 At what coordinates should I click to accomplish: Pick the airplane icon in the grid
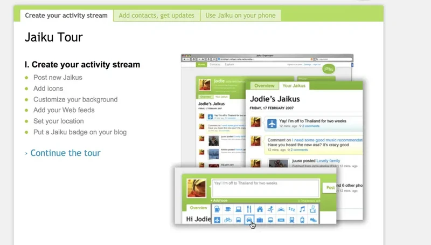[x=217, y=220]
